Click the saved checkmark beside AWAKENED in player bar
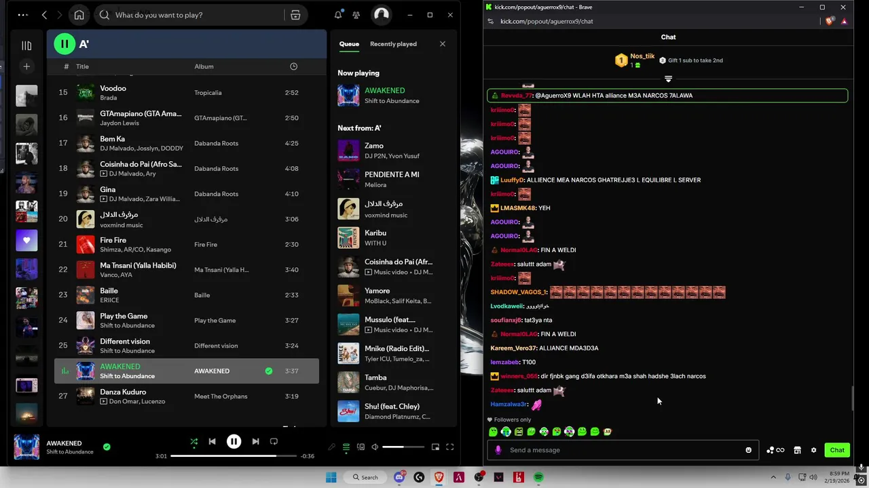869x488 pixels. click(107, 447)
